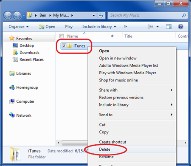Click the folder icon in the address bar
The image size is (191, 166).
(x=30, y=15)
